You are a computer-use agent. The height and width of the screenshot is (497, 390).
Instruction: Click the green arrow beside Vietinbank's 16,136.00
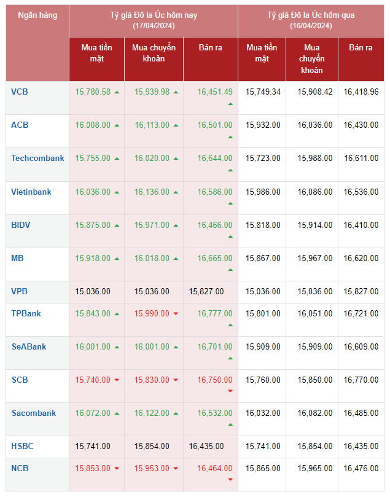[176, 192]
